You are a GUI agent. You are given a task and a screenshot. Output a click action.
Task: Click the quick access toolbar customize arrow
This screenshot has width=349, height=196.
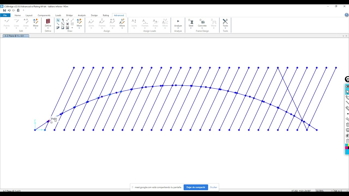point(23,10)
